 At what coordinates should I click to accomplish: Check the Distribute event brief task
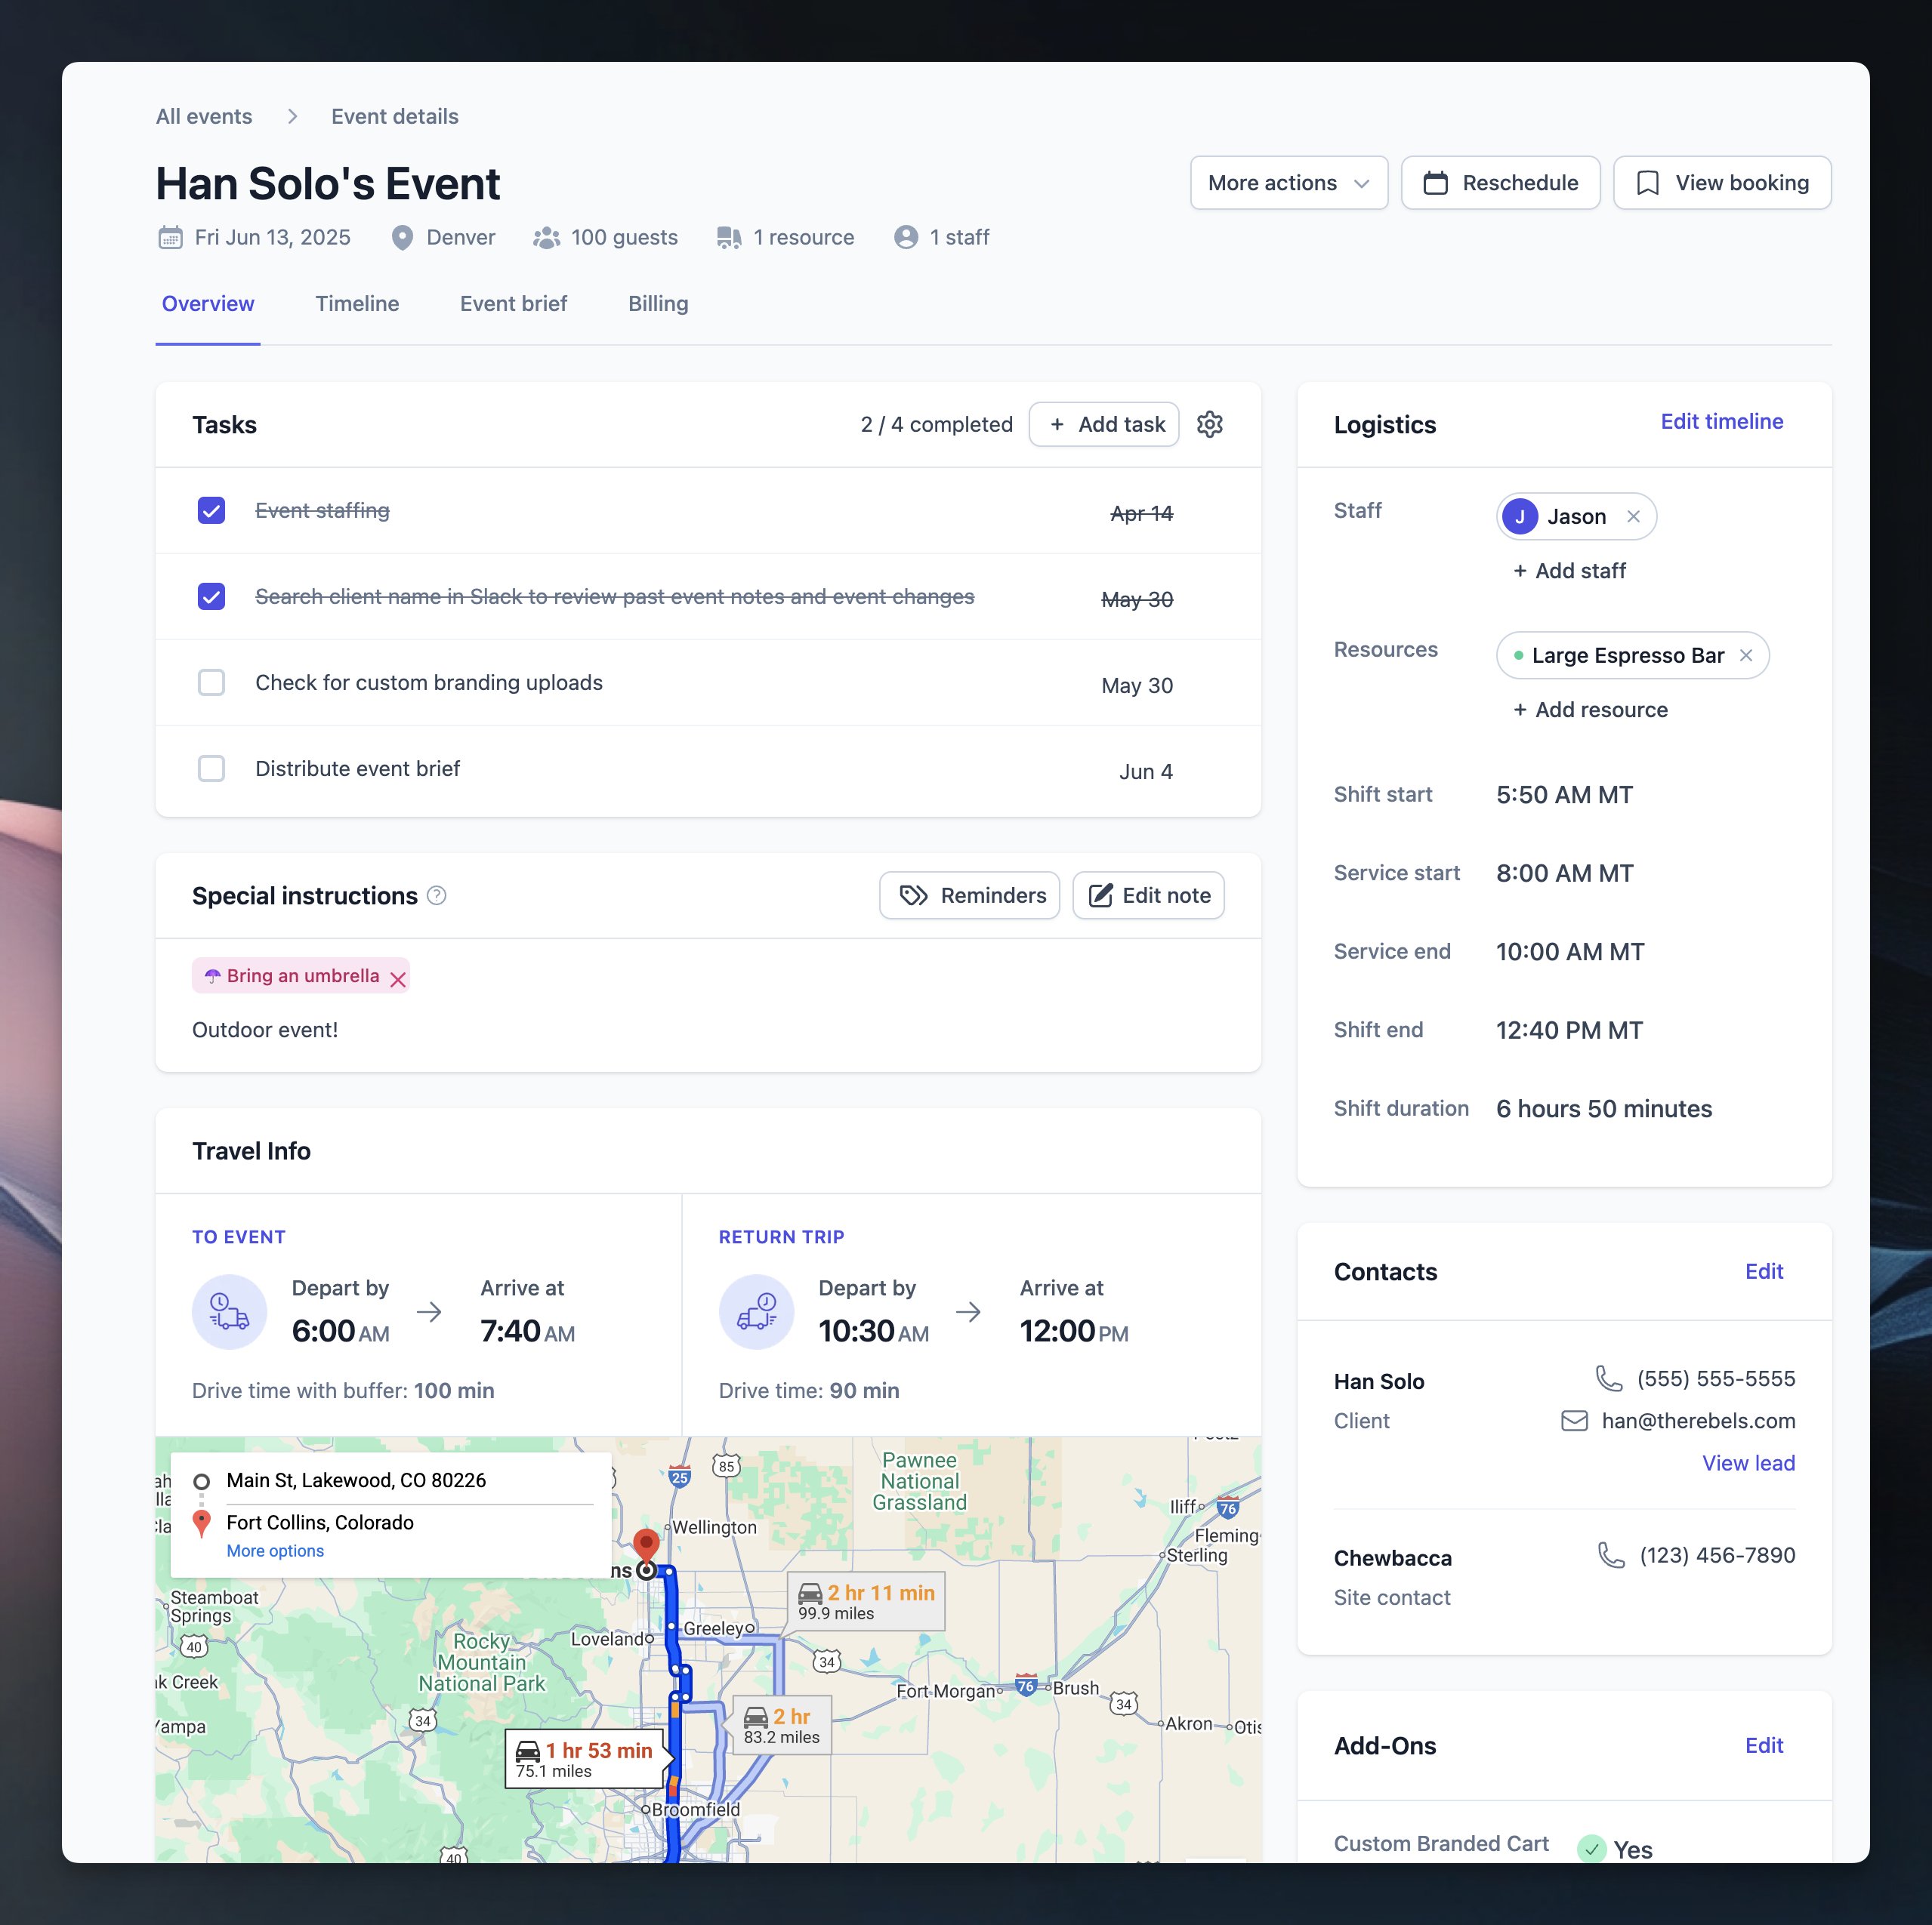pyautogui.click(x=211, y=768)
